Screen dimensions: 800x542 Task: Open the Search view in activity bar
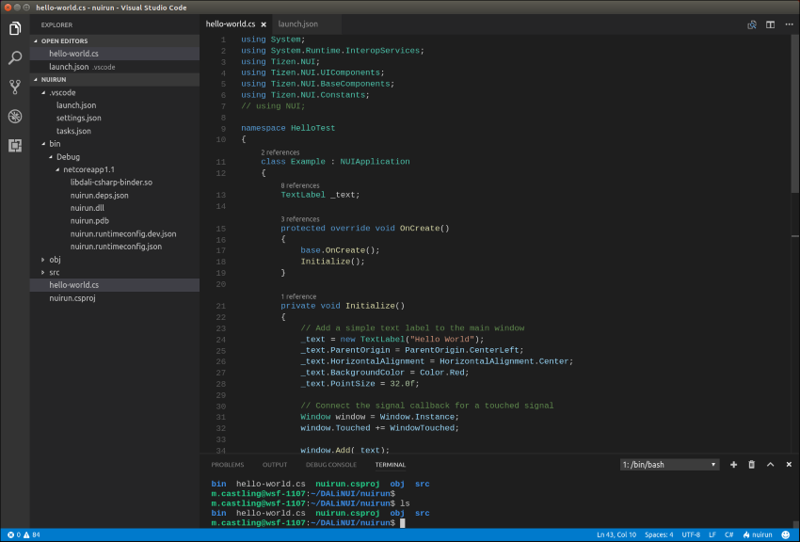pos(15,58)
